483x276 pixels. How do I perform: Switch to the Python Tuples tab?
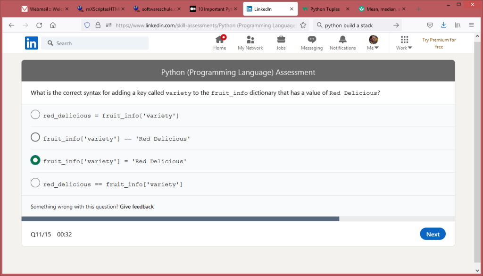point(325,9)
